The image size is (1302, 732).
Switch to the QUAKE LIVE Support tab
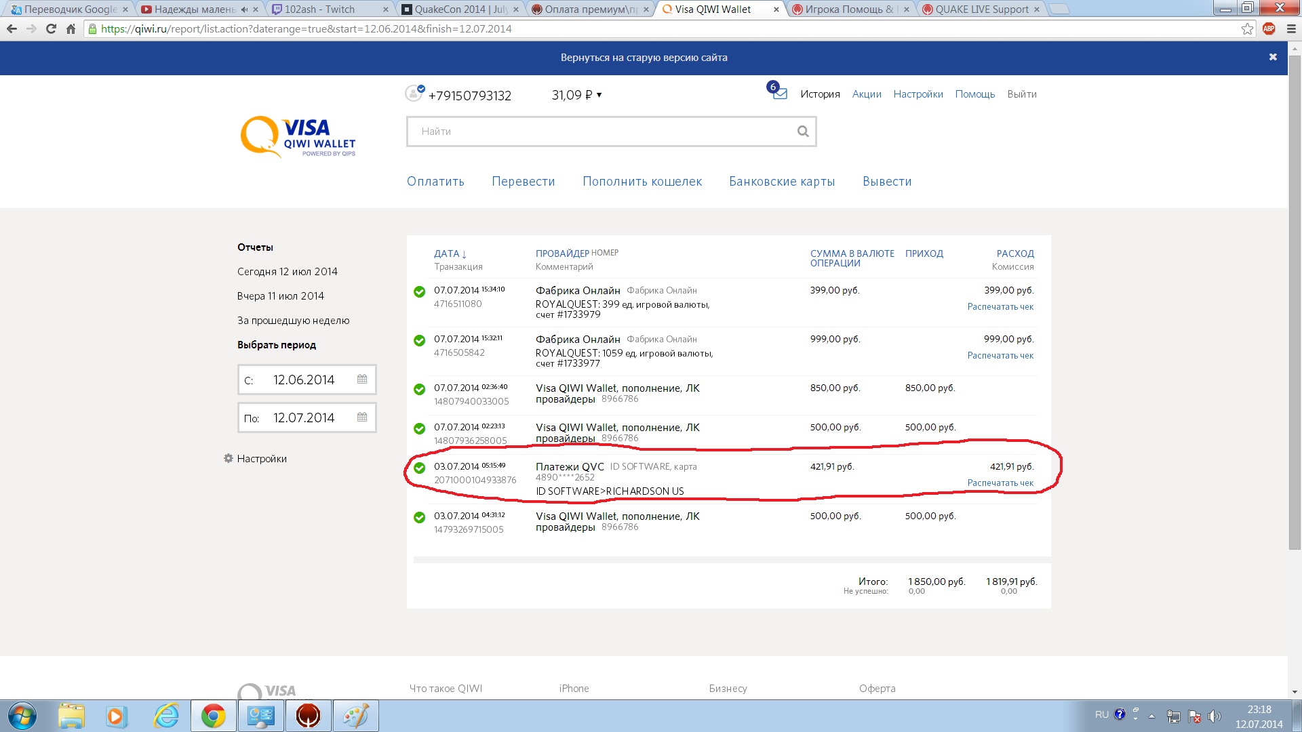[982, 9]
